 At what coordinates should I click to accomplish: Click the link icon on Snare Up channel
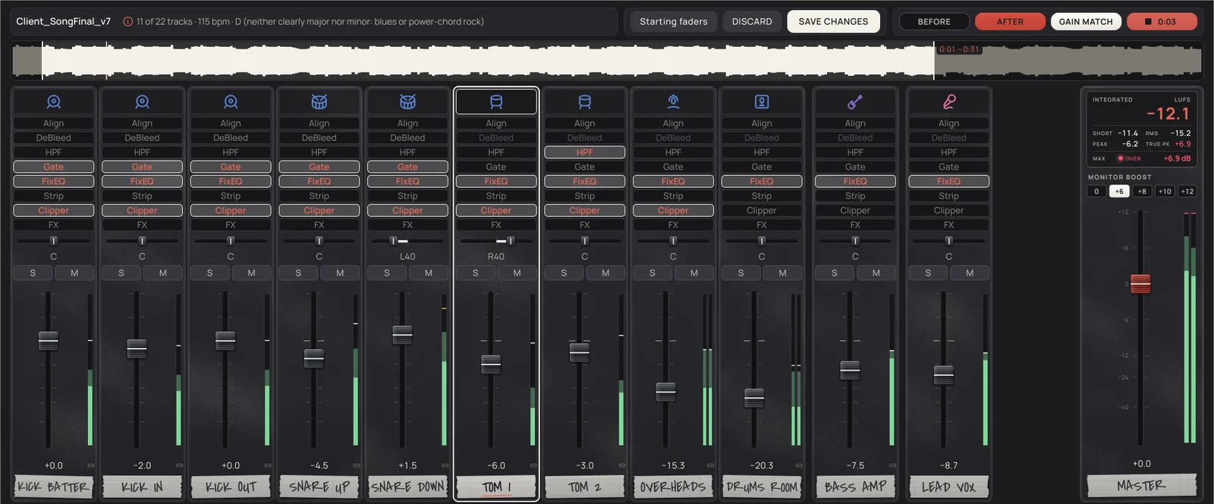(357, 465)
